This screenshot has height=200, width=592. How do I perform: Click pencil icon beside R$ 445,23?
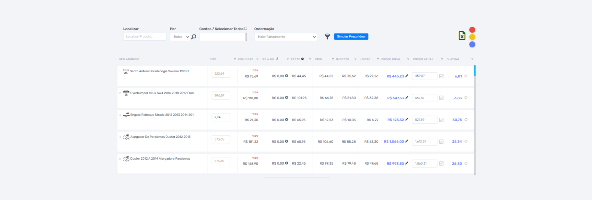[407, 76]
